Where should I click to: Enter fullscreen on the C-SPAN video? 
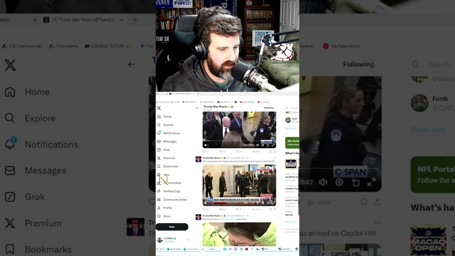click(273, 145)
